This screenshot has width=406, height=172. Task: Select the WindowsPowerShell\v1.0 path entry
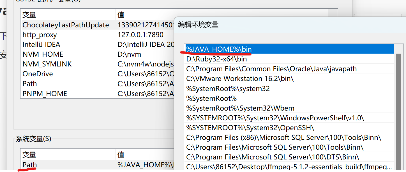[x=275, y=118]
